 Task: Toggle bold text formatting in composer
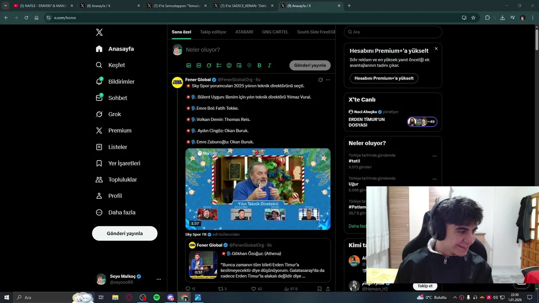click(259, 65)
